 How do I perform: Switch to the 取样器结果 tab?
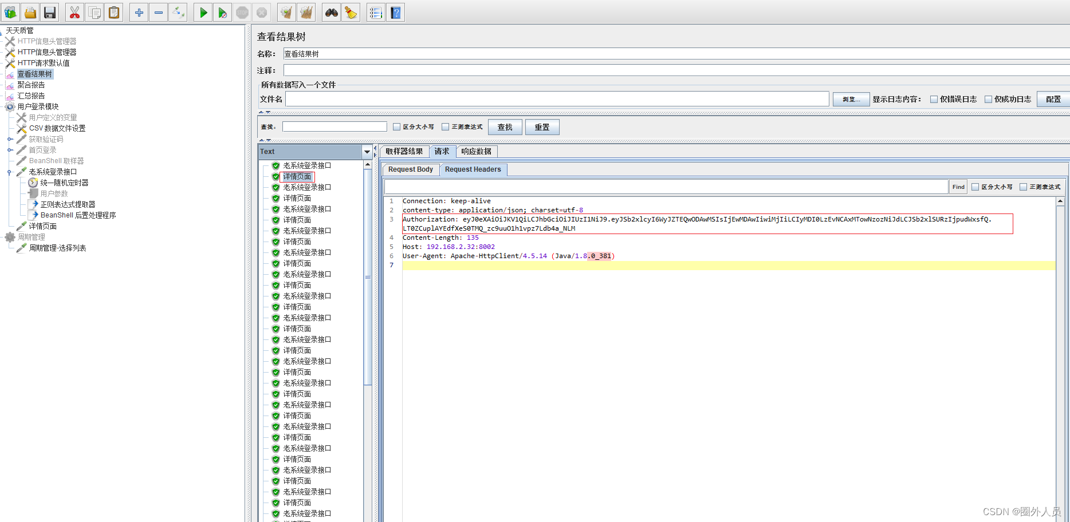click(404, 151)
